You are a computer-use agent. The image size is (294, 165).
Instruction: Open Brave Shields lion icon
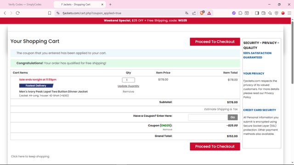[202, 13]
